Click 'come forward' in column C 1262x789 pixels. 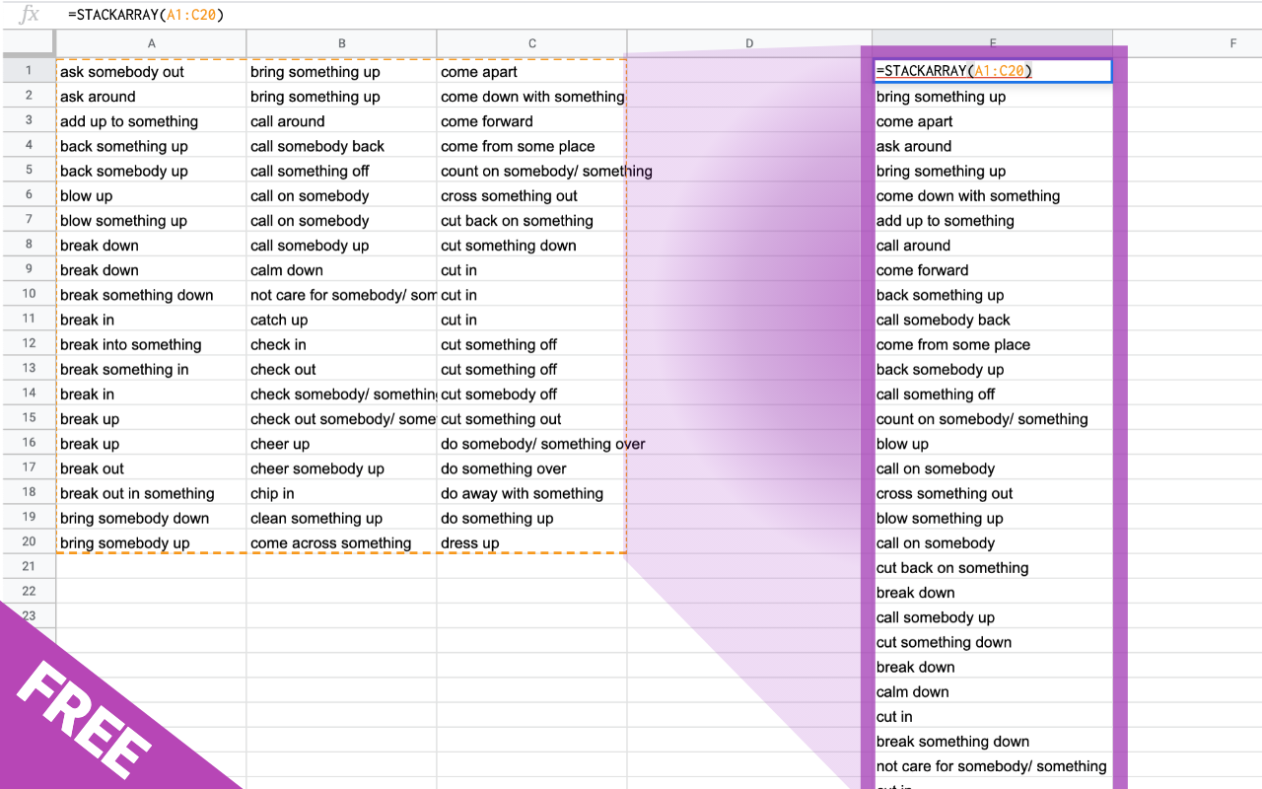tap(531, 121)
